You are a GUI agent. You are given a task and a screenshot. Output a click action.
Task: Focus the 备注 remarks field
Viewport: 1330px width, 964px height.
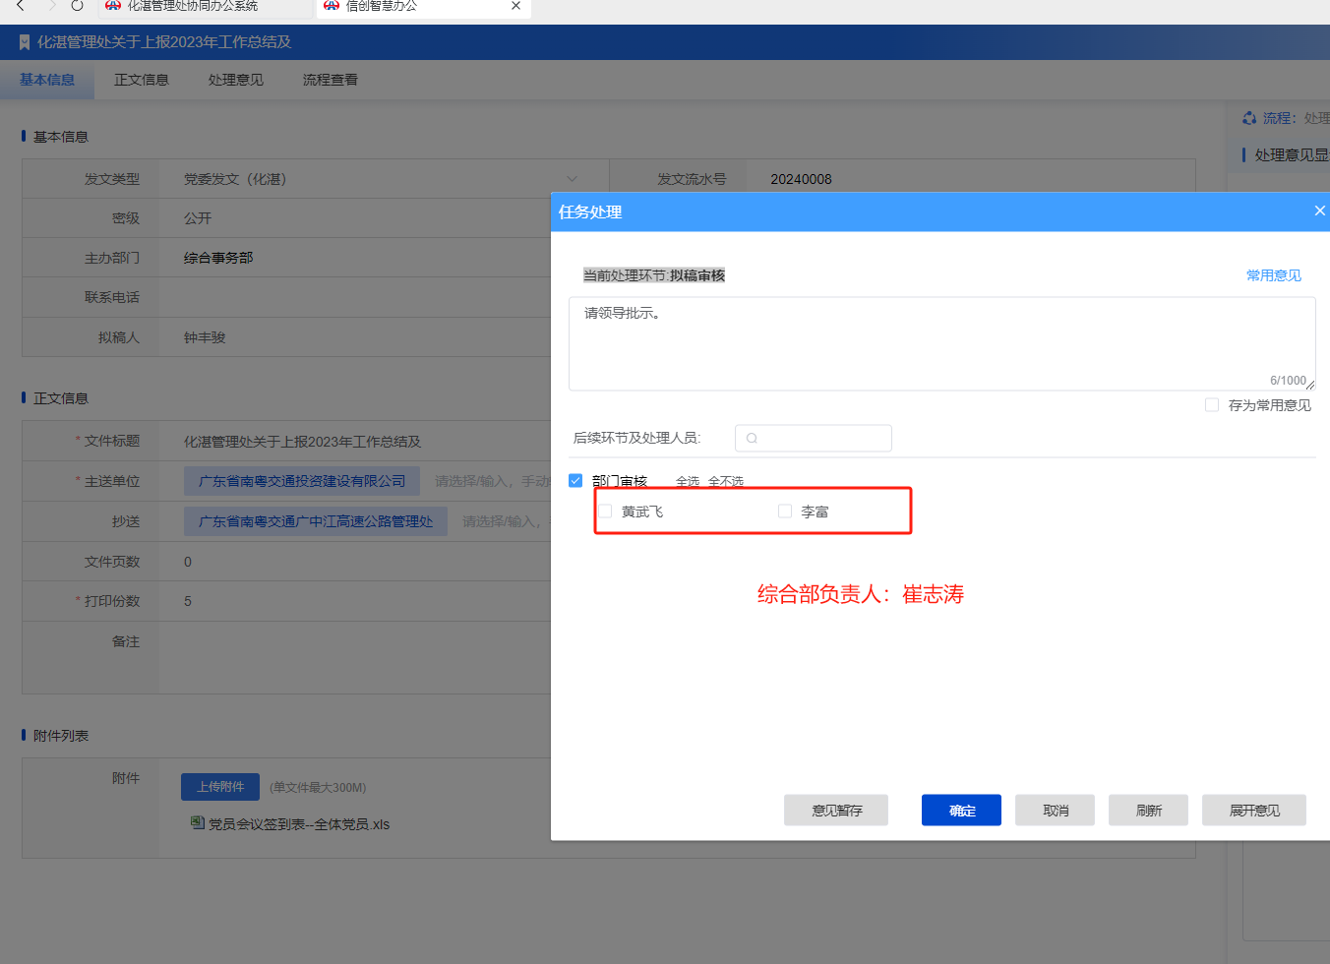click(x=355, y=657)
